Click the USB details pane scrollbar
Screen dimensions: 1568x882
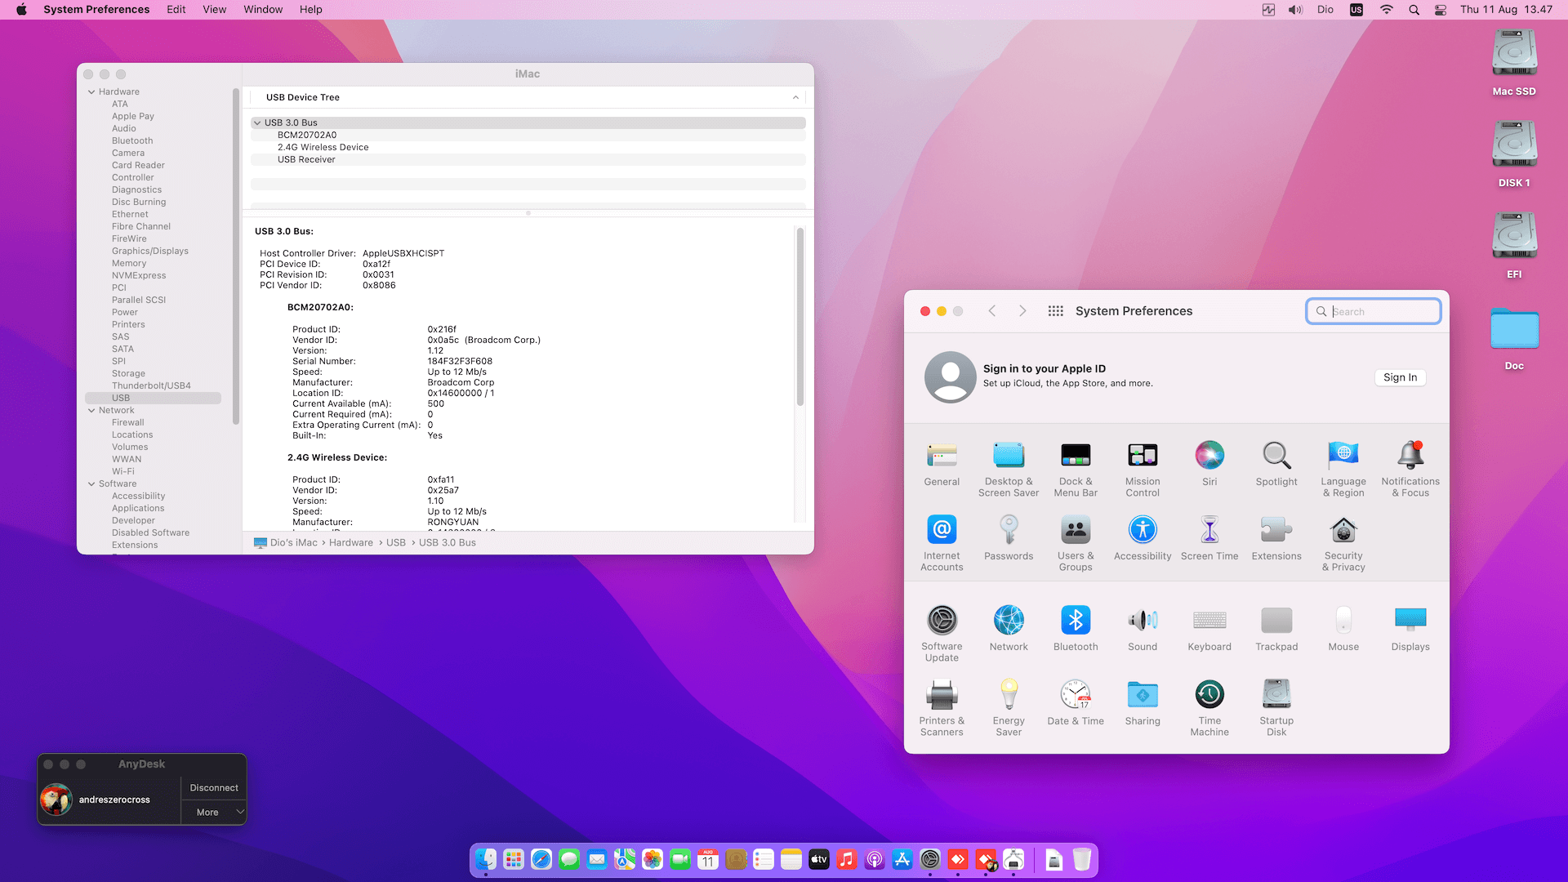800,317
